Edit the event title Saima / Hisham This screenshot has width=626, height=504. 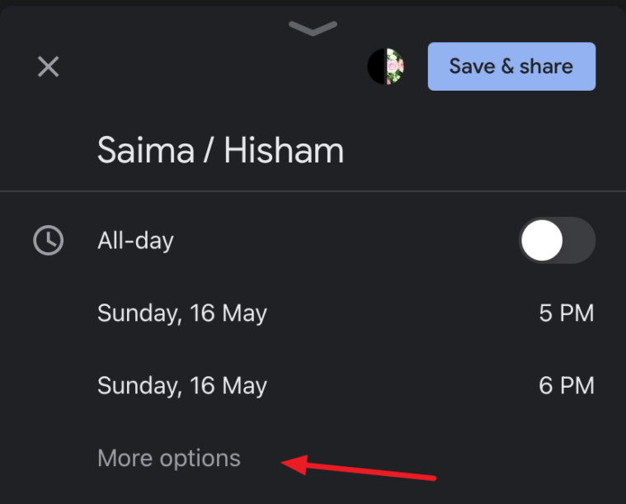coord(220,150)
